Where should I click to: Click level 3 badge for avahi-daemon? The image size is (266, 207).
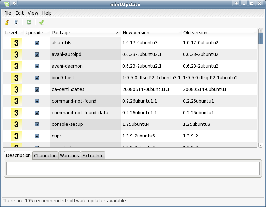click(x=16, y=66)
